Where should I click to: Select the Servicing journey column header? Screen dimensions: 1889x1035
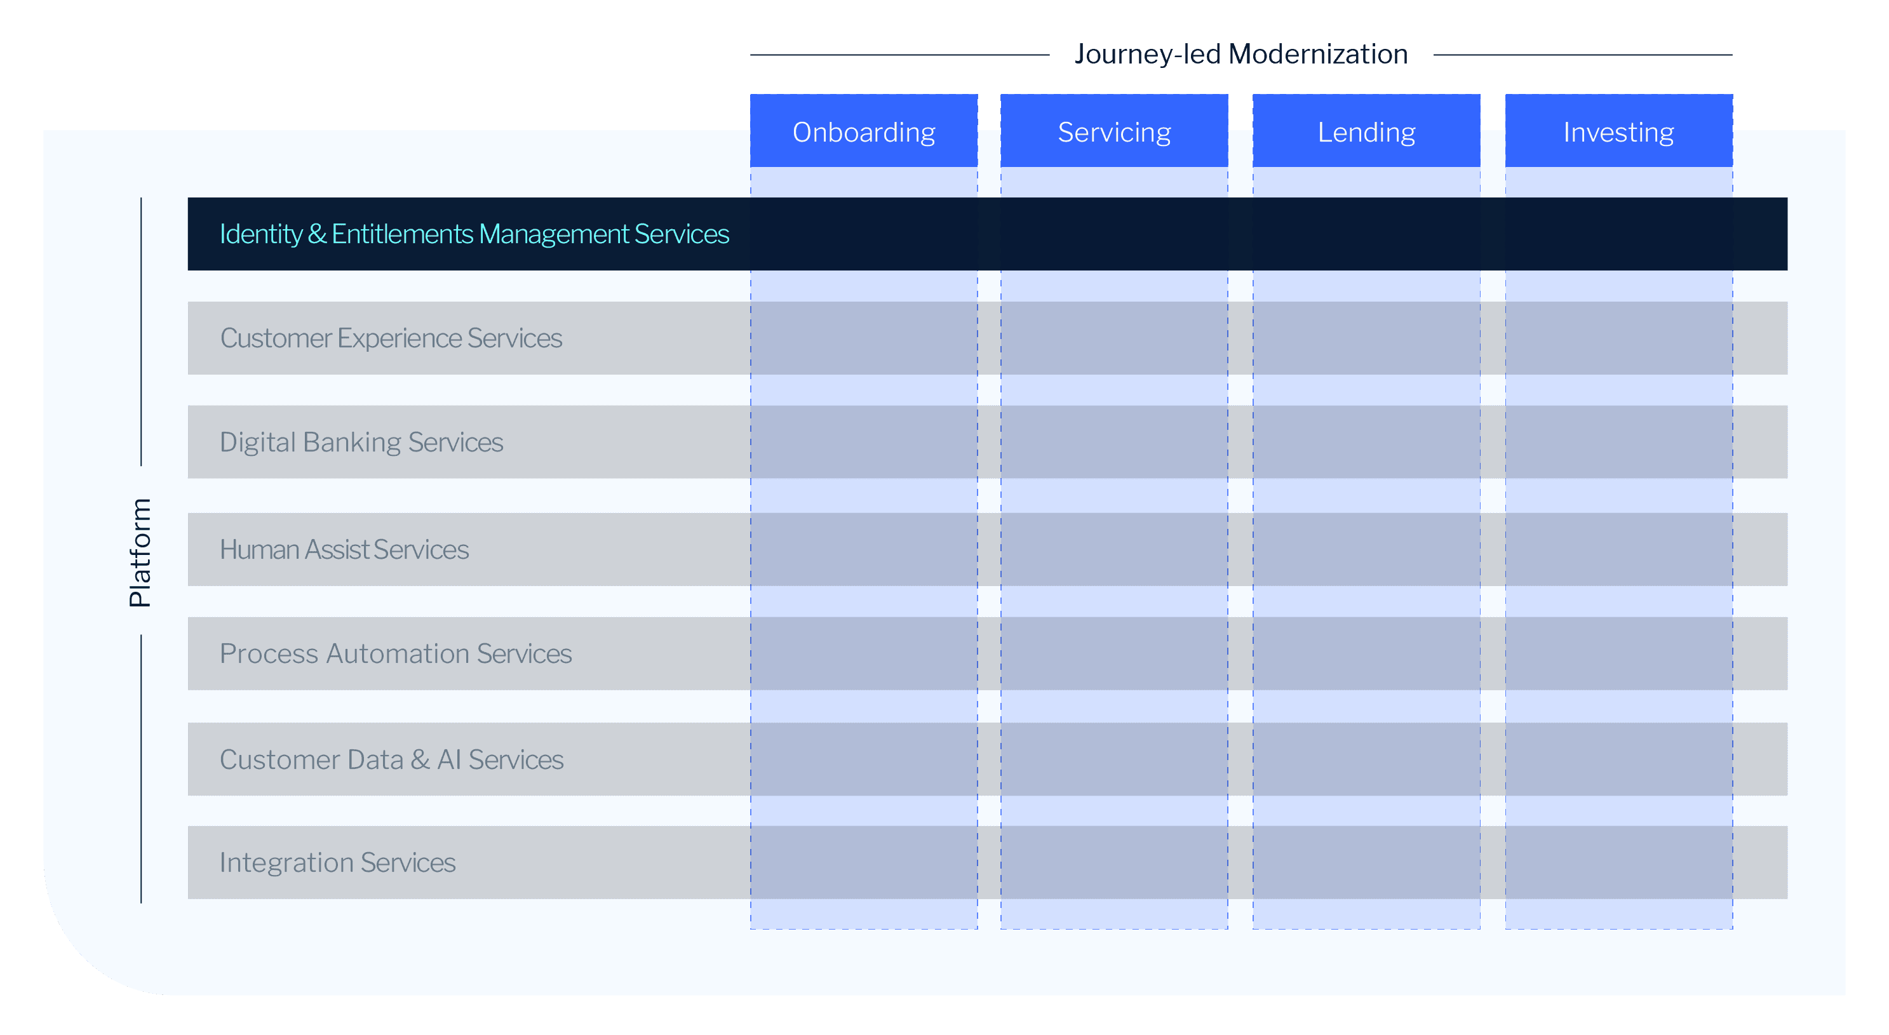click(x=1113, y=130)
